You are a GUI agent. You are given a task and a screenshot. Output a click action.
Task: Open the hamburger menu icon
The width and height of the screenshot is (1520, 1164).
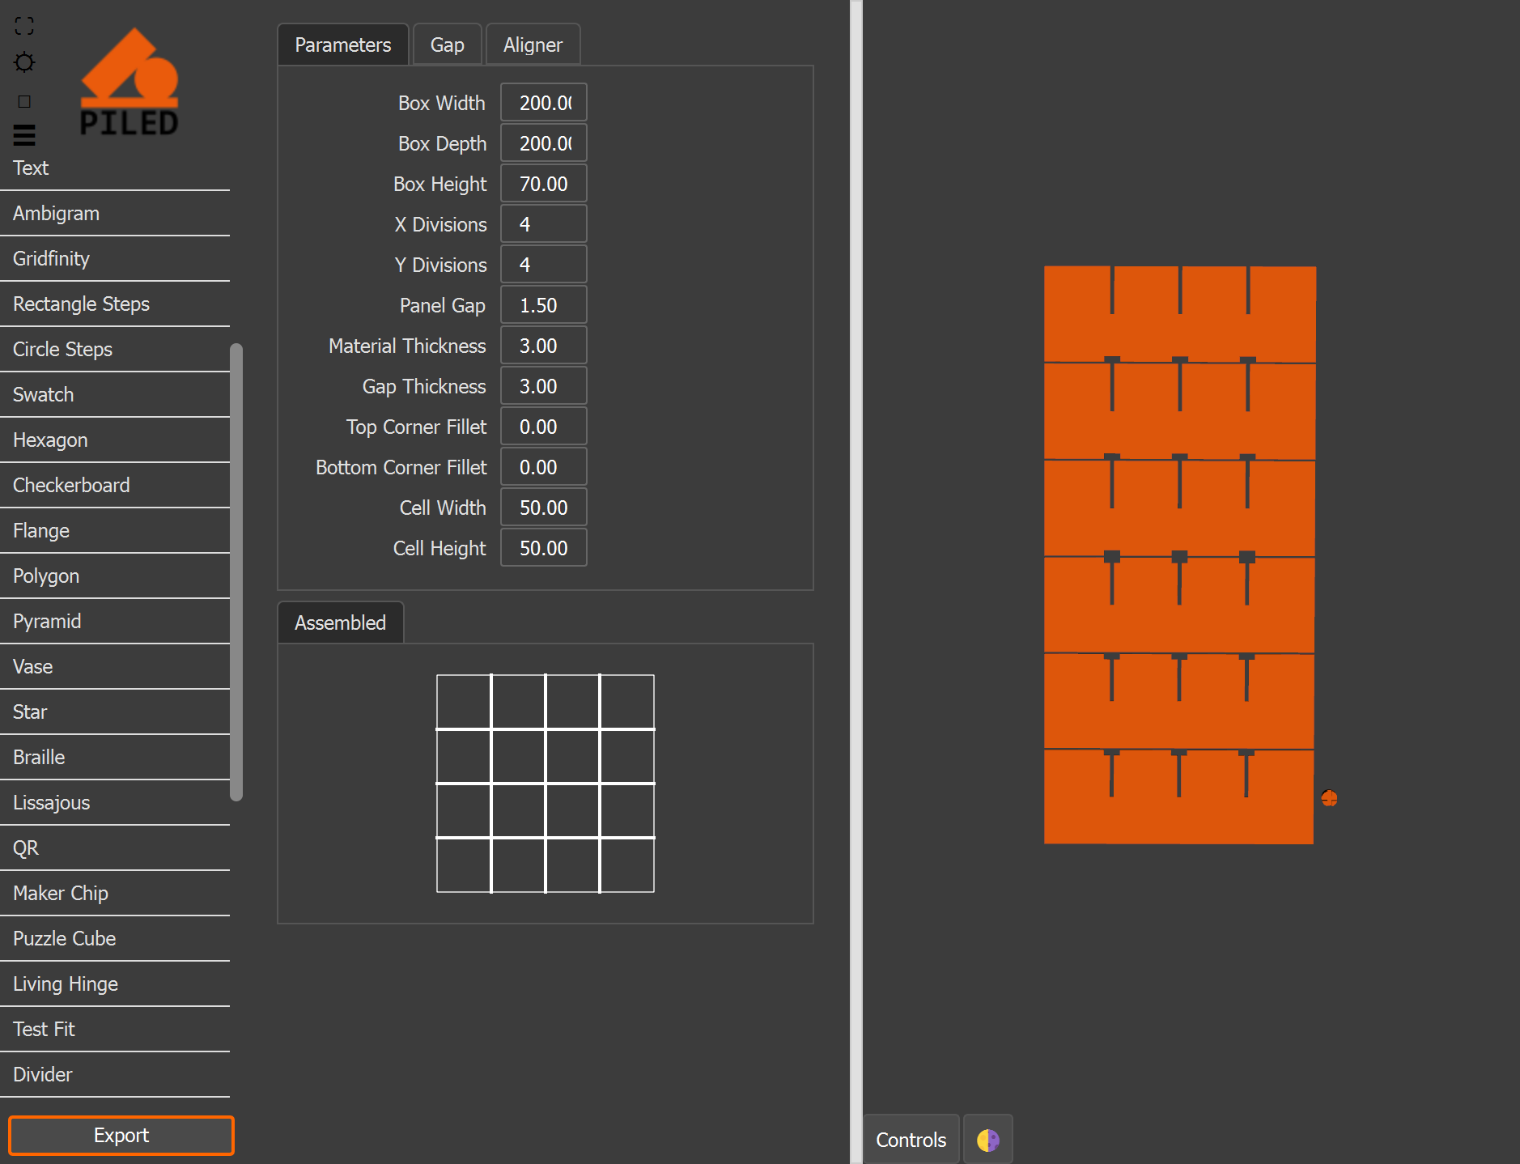(24, 135)
